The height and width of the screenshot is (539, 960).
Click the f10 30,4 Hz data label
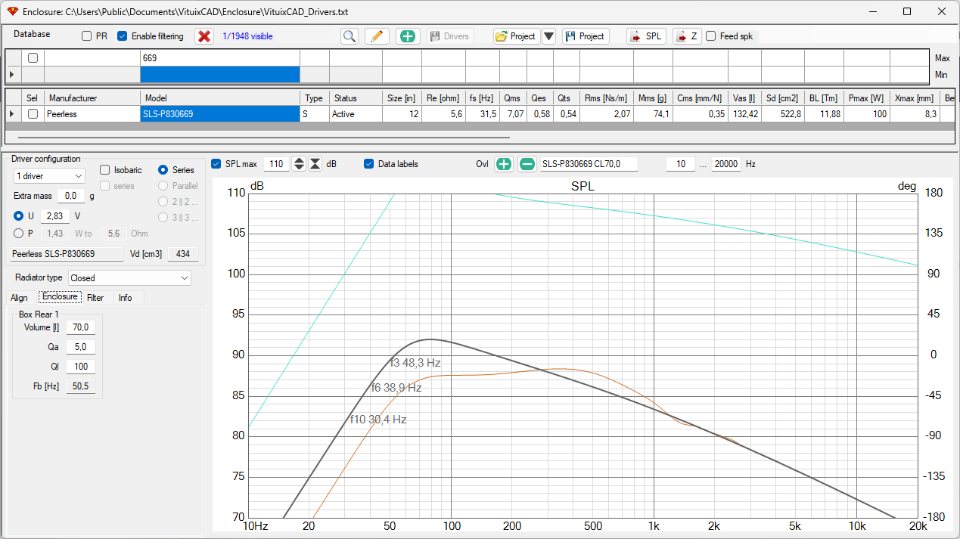point(378,420)
